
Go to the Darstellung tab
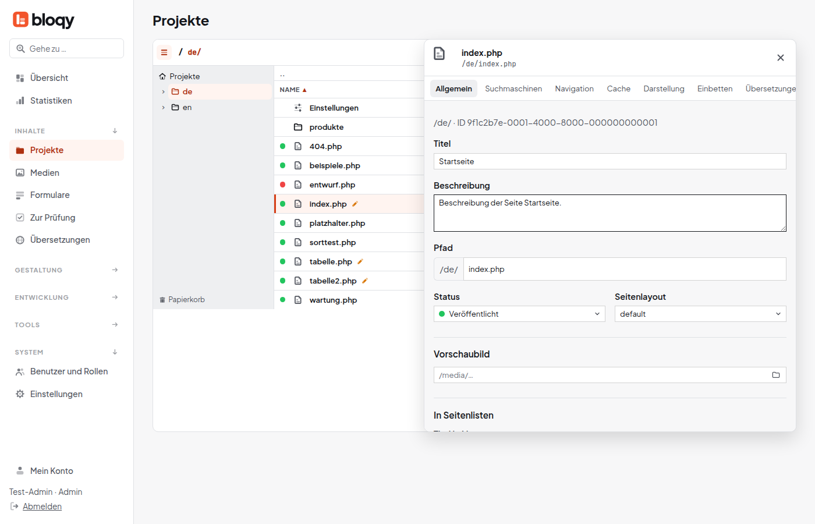point(664,88)
